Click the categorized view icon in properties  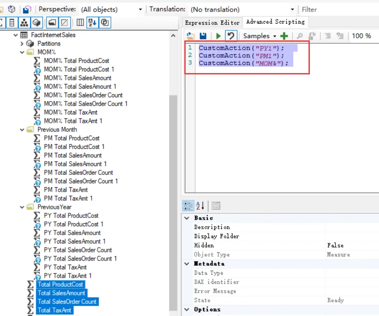pos(188,206)
